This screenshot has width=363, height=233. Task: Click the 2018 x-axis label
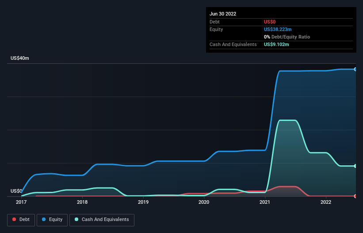pyautogui.click(x=82, y=202)
